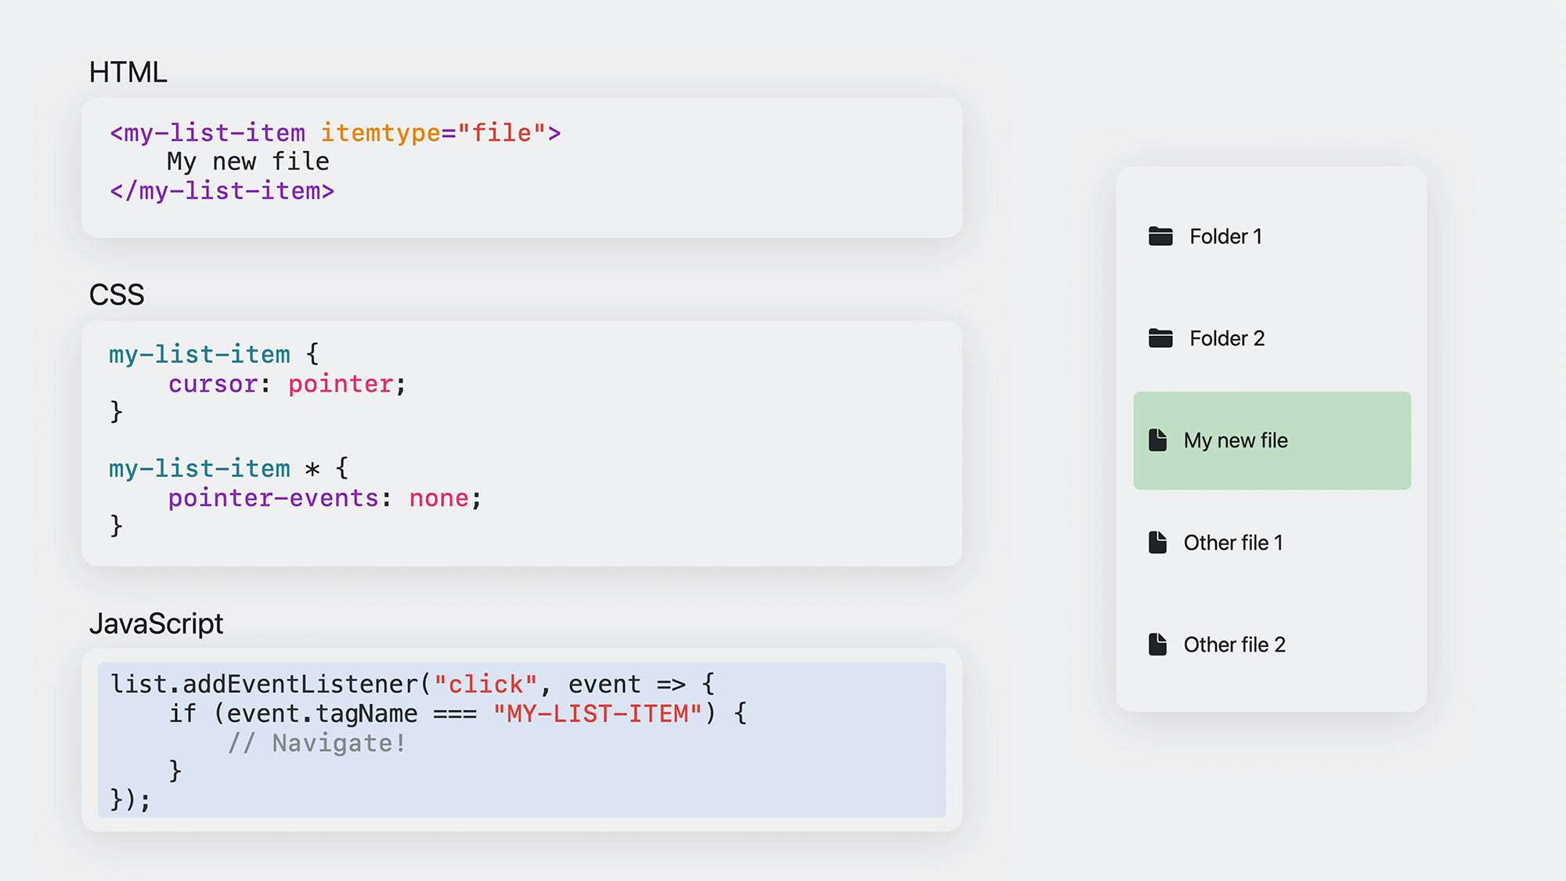This screenshot has width=1566, height=881.
Task: Click the CSS section heading
Action: click(x=116, y=294)
